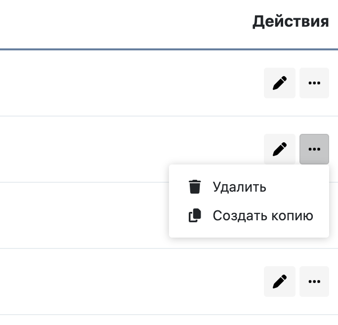Click the empty third row left of the popup
338x325 pixels.
84,215
